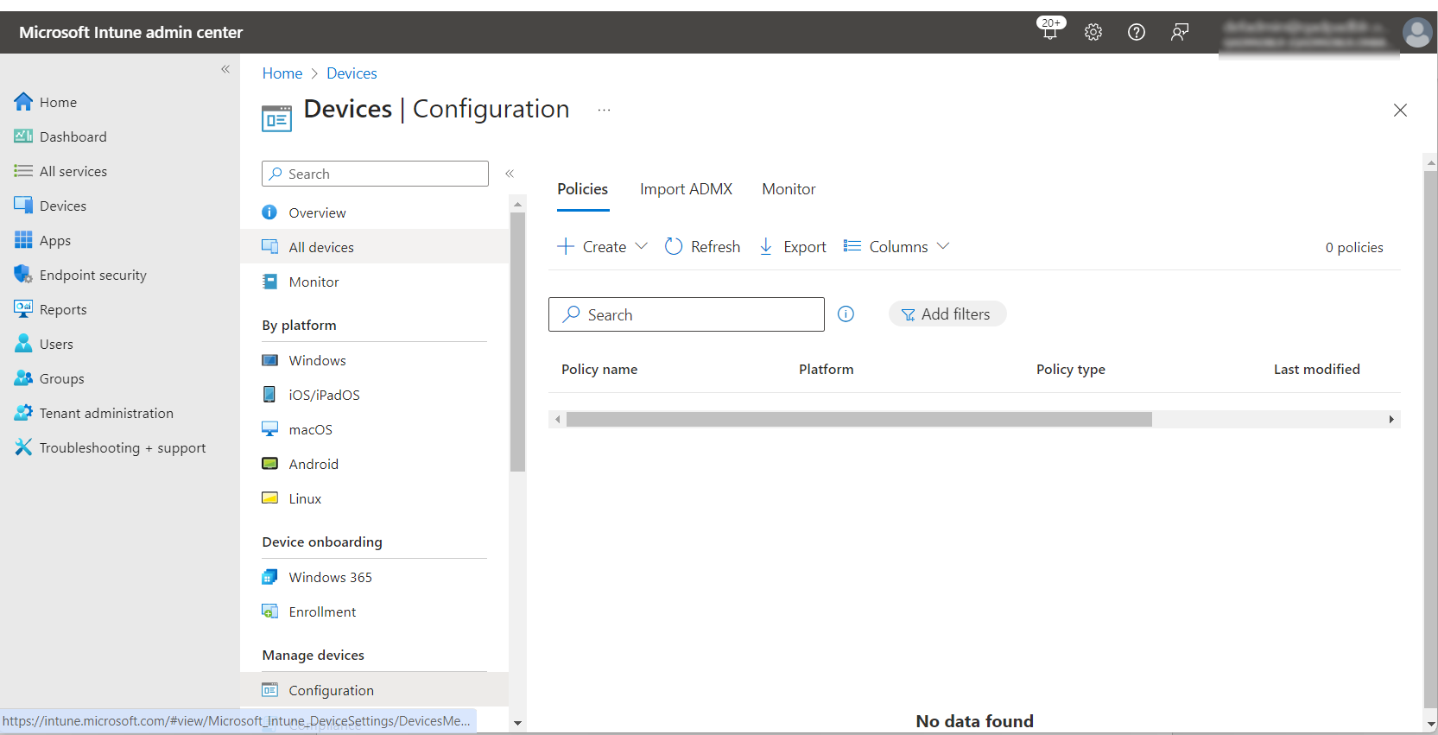This screenshot has height=735, width=1438.
Task: Follow the Home breadcrumb link
Action: click(x=282, y=73)
